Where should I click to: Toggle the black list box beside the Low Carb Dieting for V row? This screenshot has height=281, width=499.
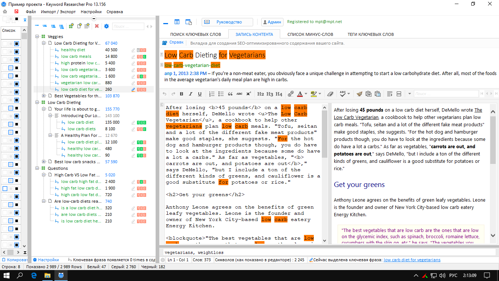click(x=16, y=44)
